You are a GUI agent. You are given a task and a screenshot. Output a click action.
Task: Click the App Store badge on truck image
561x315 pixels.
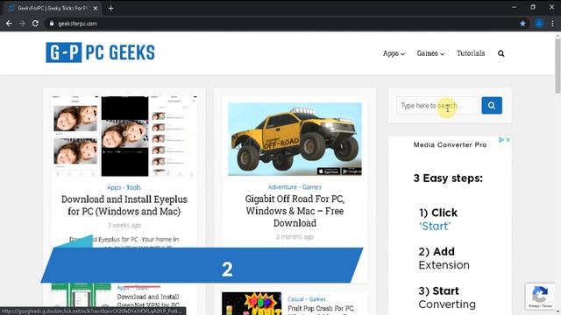329,171
